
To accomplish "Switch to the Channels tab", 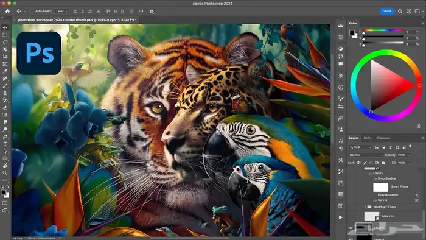I will 383,138.
